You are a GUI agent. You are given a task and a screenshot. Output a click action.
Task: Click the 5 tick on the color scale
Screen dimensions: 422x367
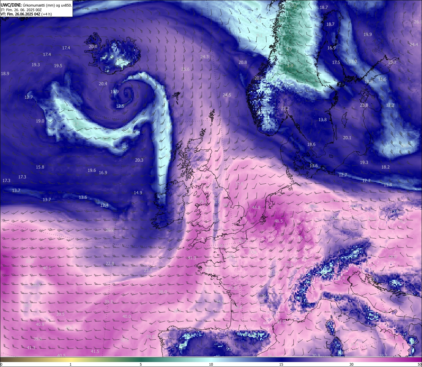coord(141,365)
